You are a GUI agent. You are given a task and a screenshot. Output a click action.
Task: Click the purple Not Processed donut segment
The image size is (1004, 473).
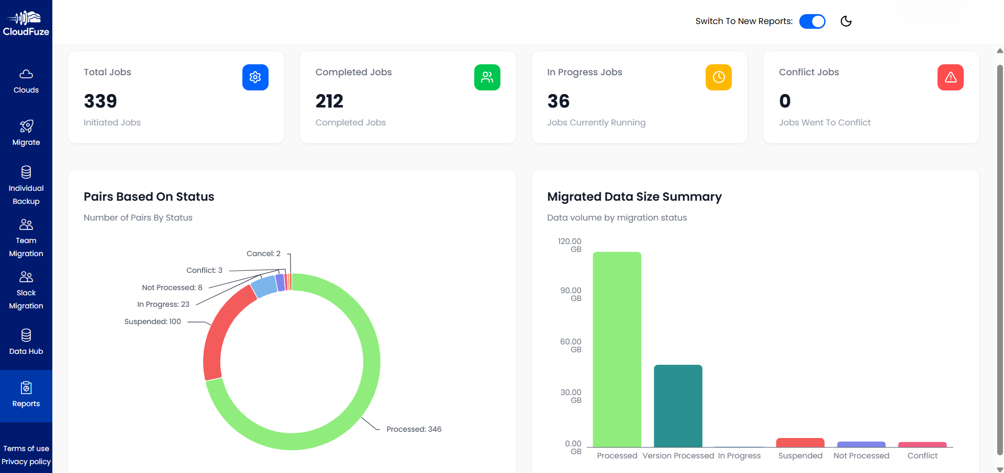(280, 282)
